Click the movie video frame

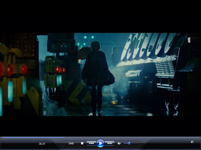pos(100,74)
